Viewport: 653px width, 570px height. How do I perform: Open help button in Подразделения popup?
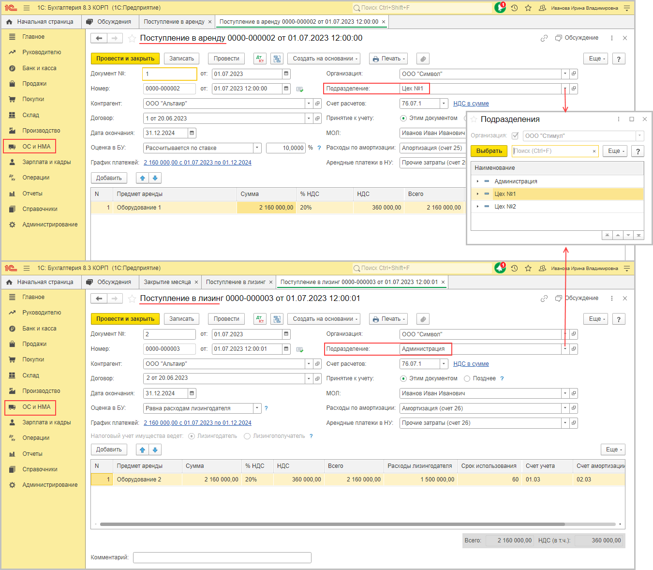[638, 151]
